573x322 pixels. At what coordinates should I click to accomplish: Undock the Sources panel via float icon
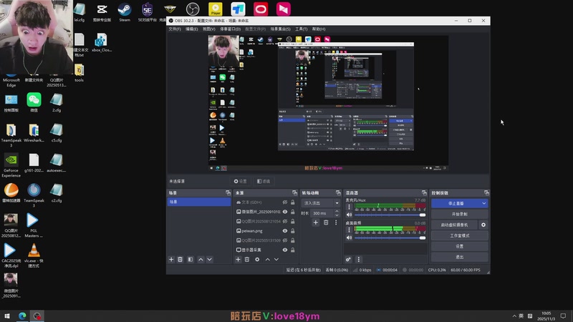pos(294,192)
